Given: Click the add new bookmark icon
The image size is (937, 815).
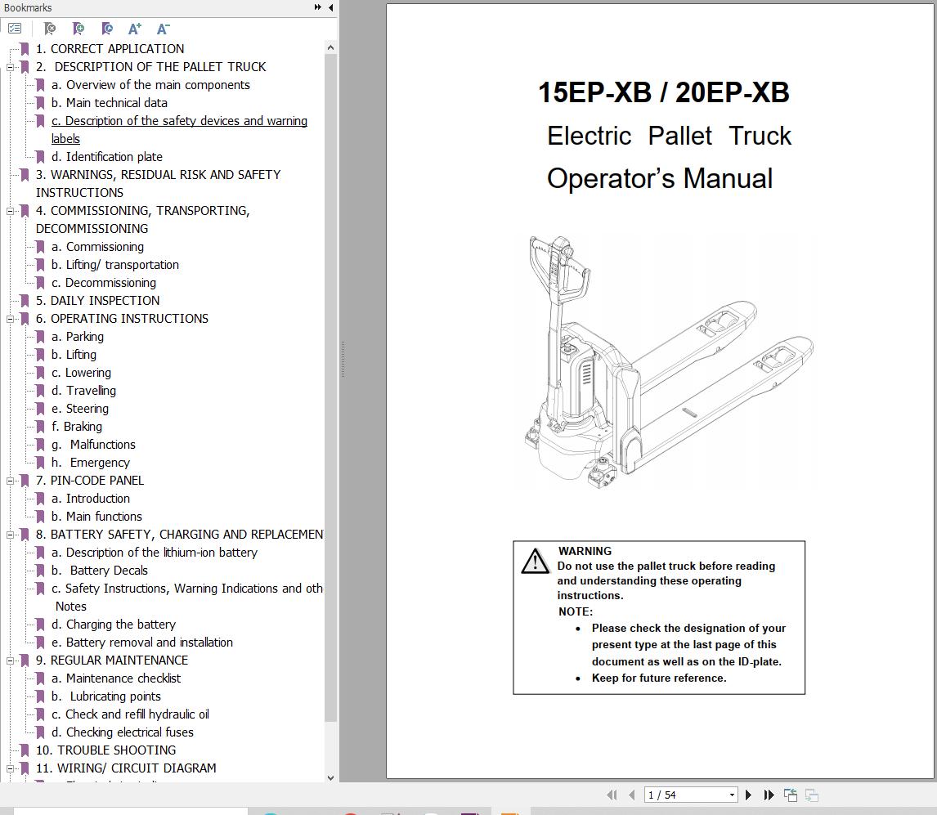Looking at the screenshot, I should [78, 28].
